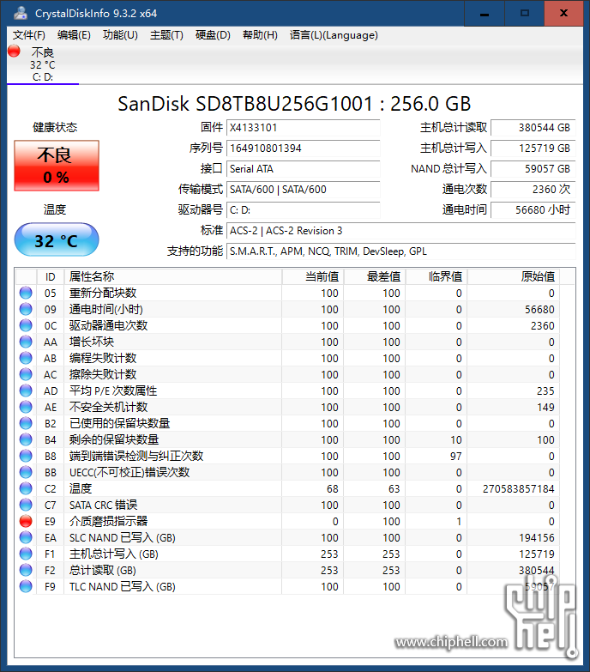Image resolution: width=590 pixels, height=672 pixels.
Task: Open the 语言(L)(Language) menu
Action: [x=334, y=35]
